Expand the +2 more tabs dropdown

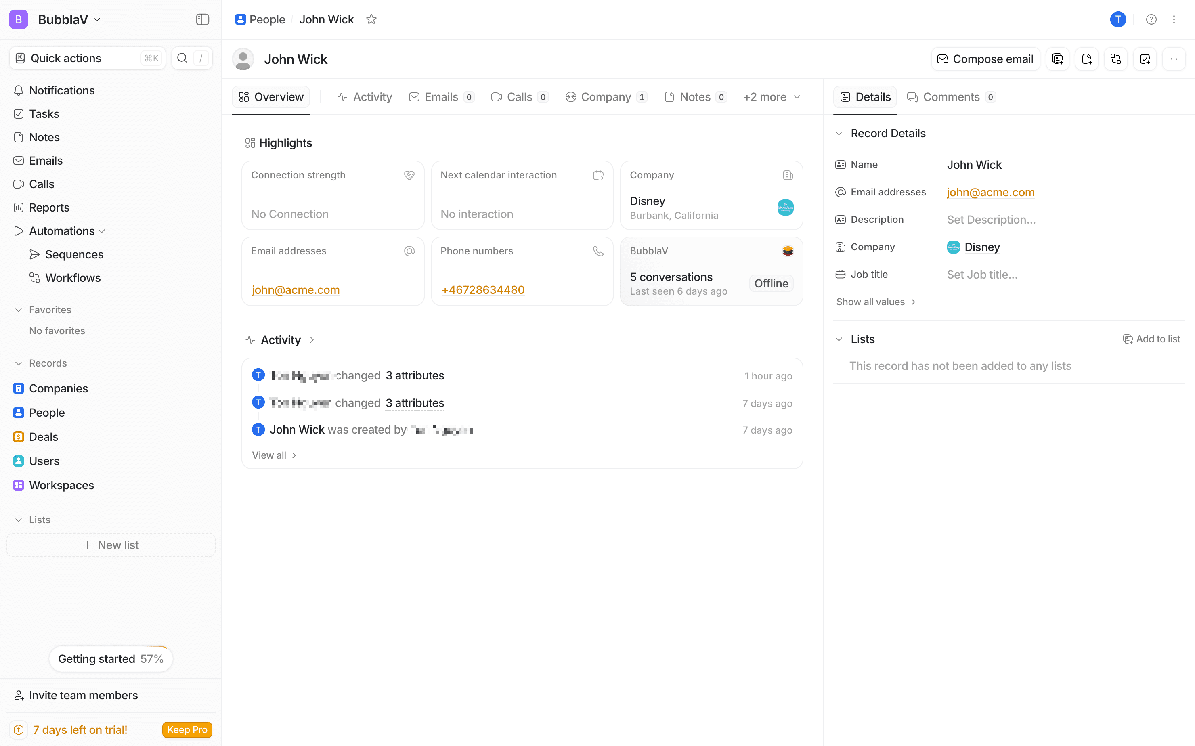pyautogui.click(x=771, y=97)
